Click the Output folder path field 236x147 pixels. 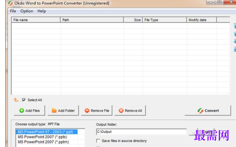click(141, 132)
